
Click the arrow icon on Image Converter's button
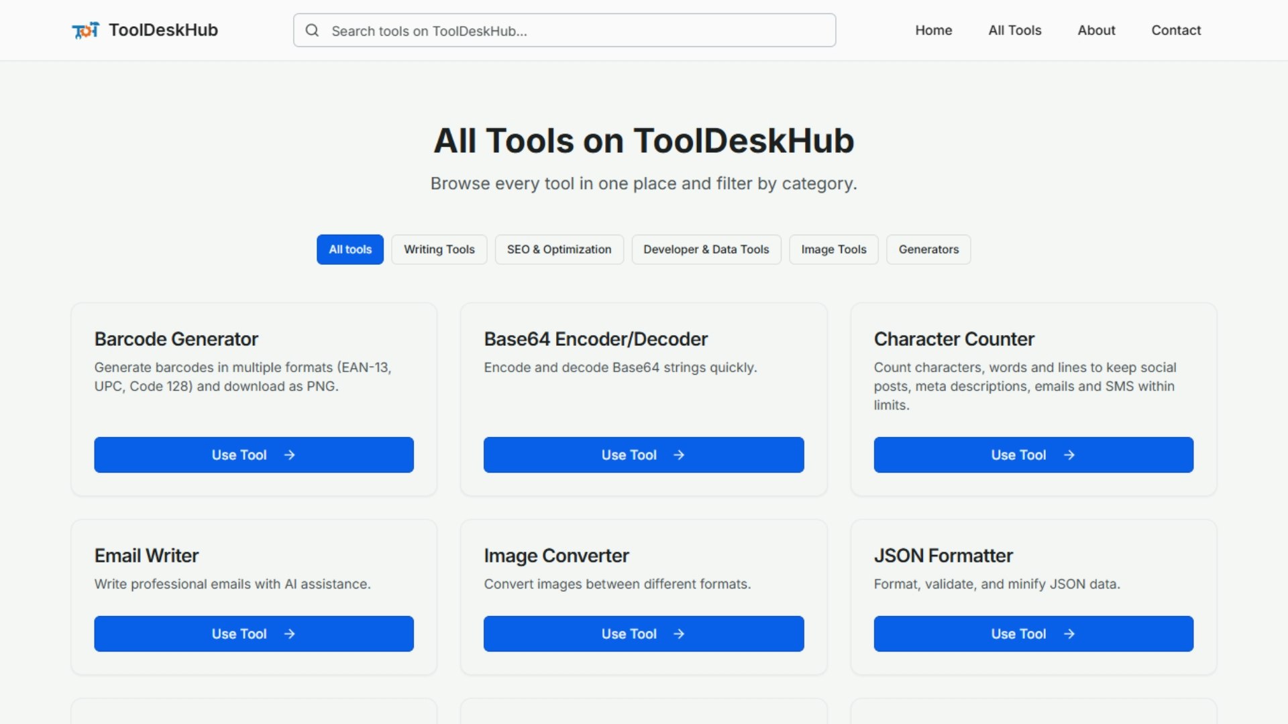coord(679,633)
